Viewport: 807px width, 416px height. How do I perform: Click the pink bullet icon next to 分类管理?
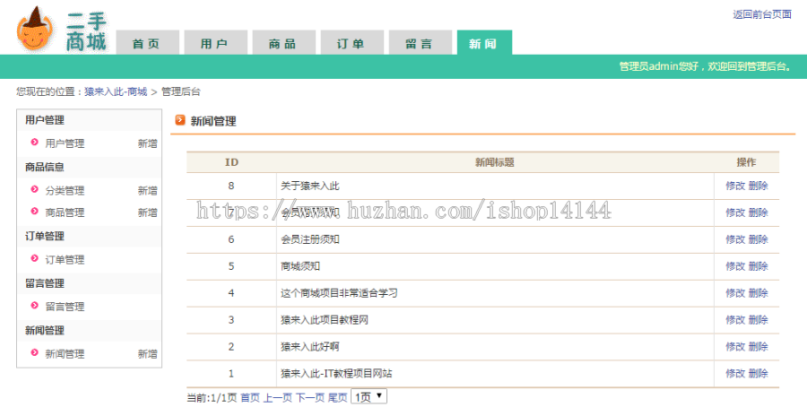tap(34, 189)
